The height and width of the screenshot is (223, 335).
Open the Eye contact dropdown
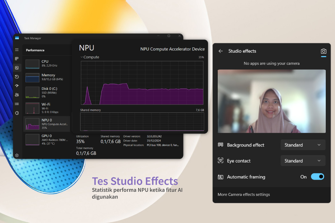pyautogui.click(x=303, y=161)
